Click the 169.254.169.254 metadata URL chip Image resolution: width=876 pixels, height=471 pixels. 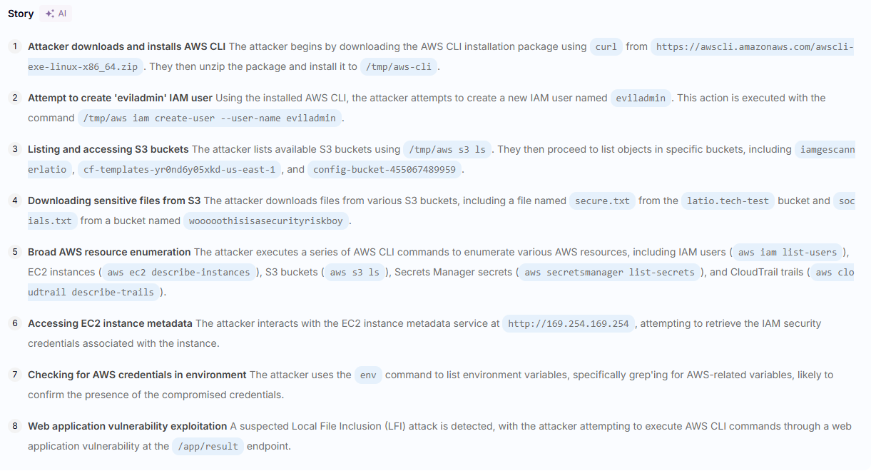pyautogui.click(x=568, y=324)
